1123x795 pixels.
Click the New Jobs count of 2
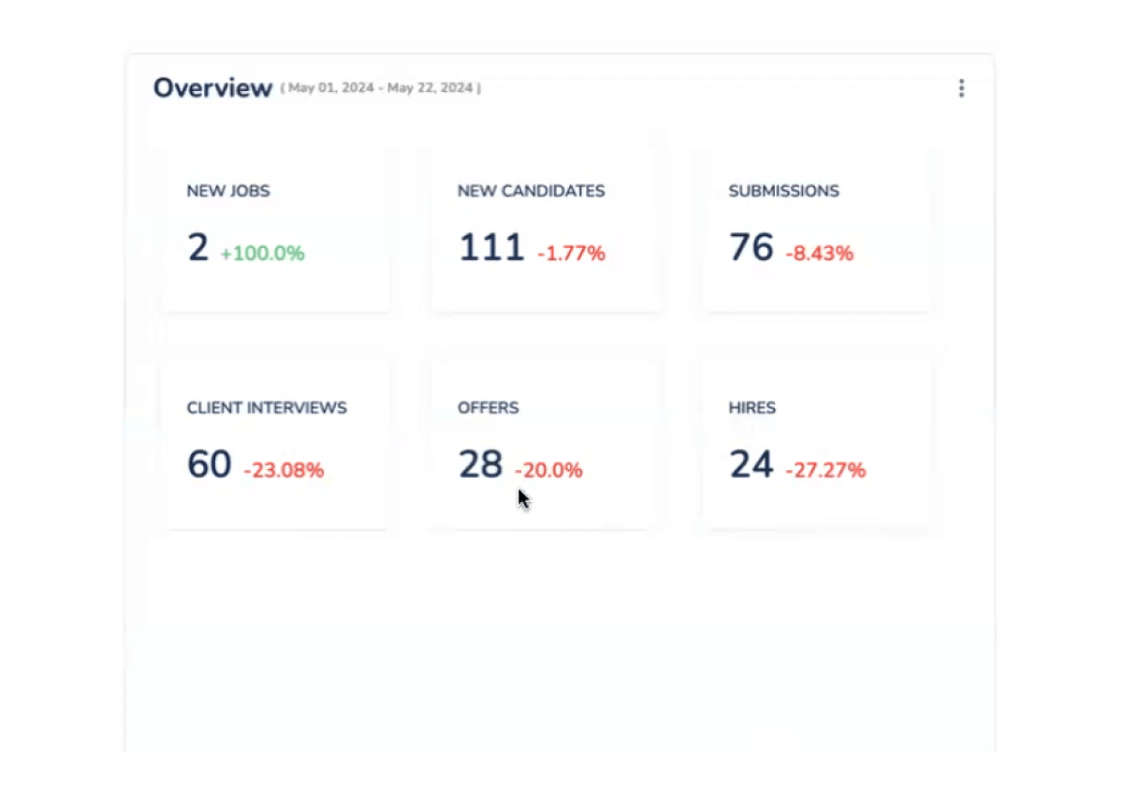(197, 248)
